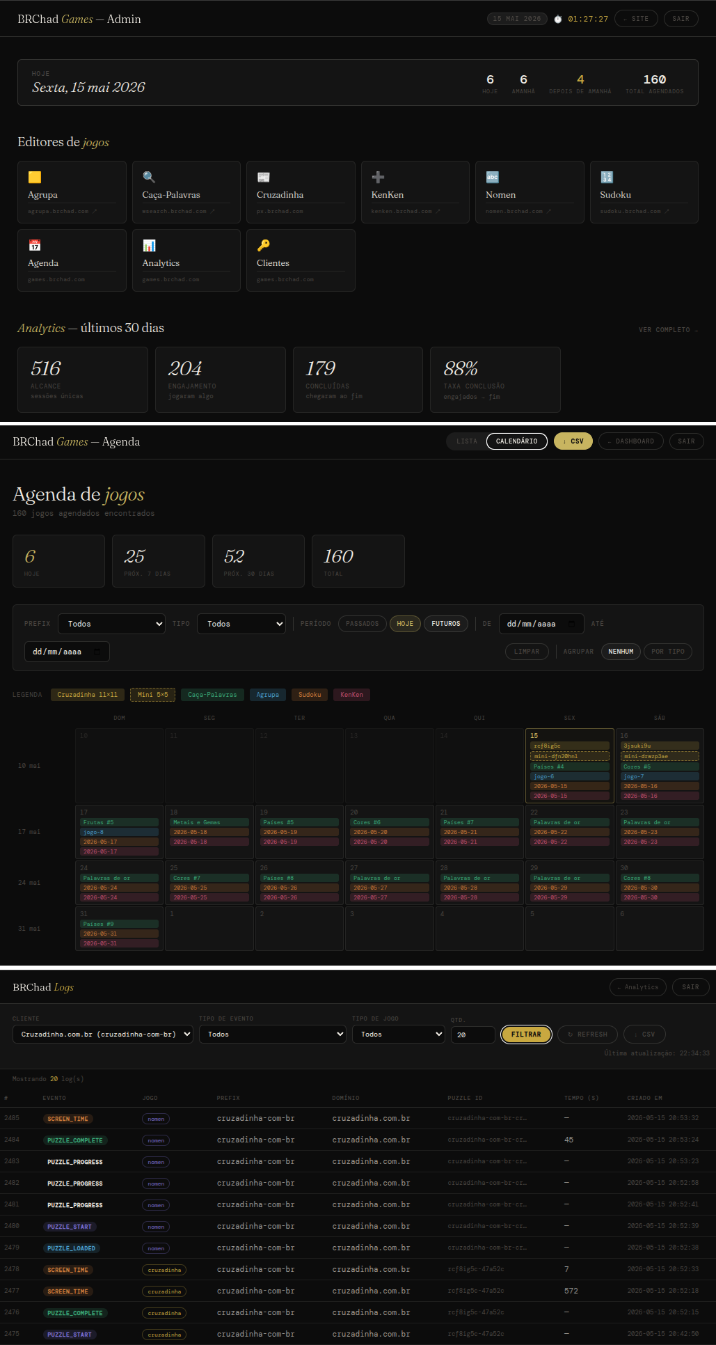Open Caça-Palavras magnifying glass icon

click(149, 177)
